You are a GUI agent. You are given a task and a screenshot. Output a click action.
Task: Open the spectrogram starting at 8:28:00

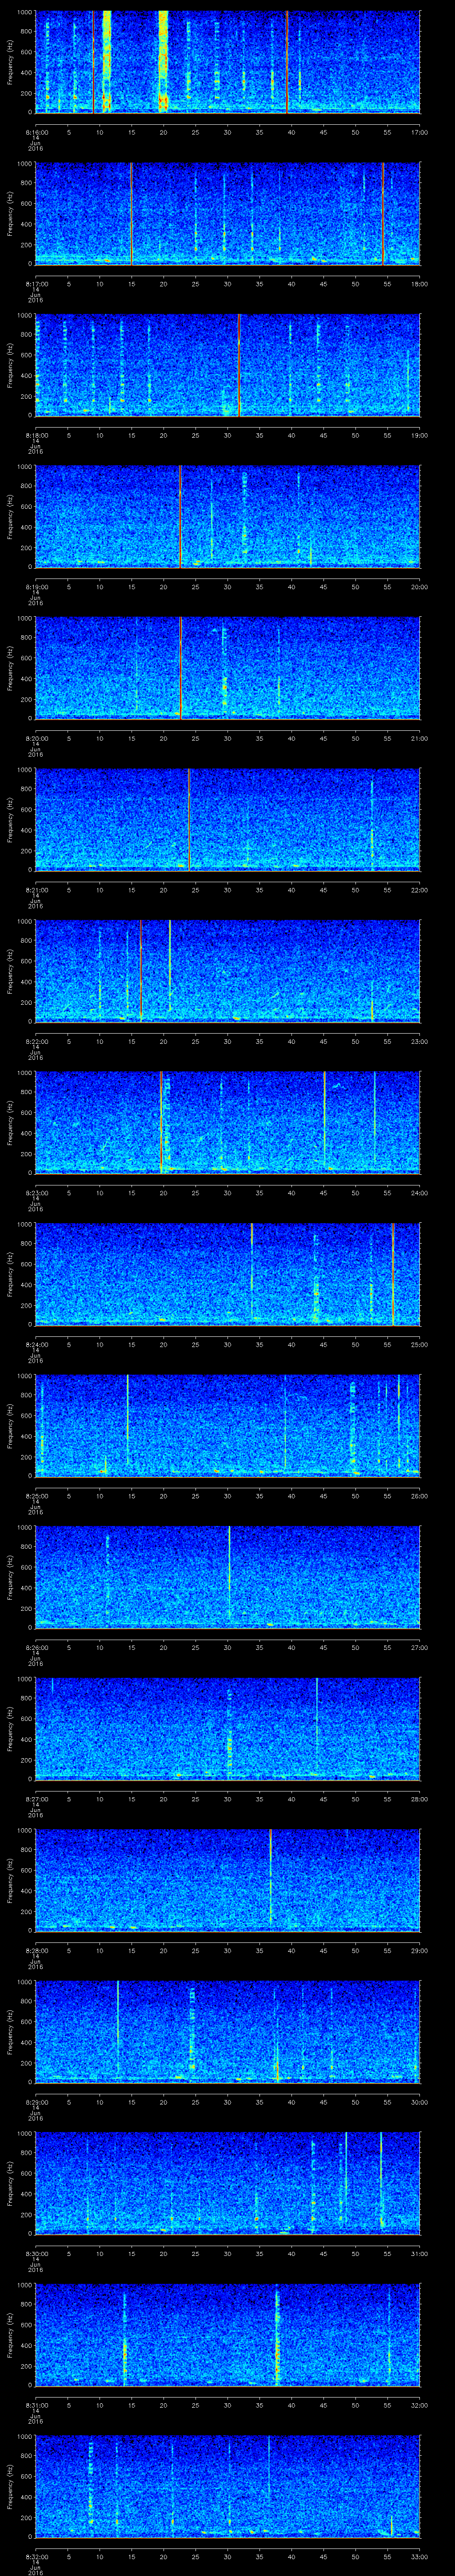coord(228,1880)
